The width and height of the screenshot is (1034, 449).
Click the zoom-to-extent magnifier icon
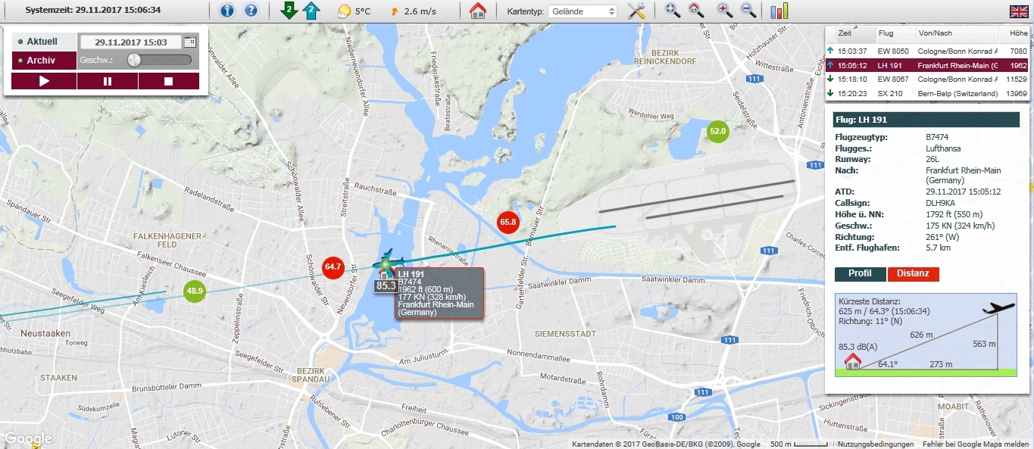[x=673, y=11]
